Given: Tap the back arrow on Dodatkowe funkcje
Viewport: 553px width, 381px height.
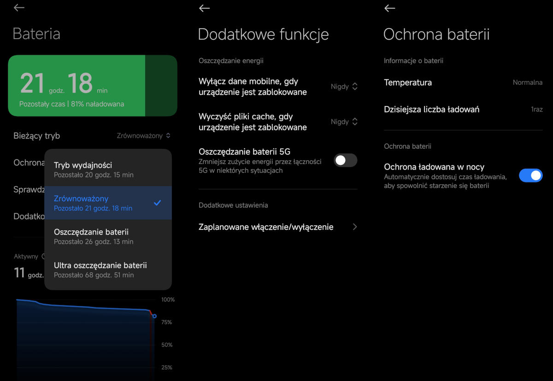Looking at the screenshot, I should (x=204, y=8).
